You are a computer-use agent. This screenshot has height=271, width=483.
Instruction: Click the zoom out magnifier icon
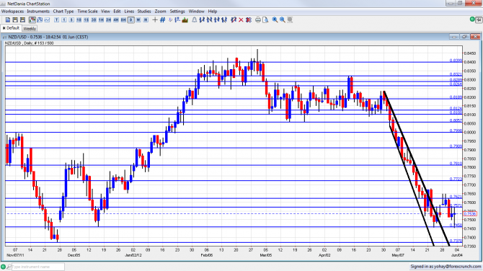click(x=282, y=20)
